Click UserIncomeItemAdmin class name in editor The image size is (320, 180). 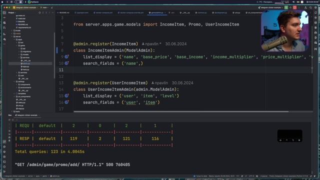[110, 89]
